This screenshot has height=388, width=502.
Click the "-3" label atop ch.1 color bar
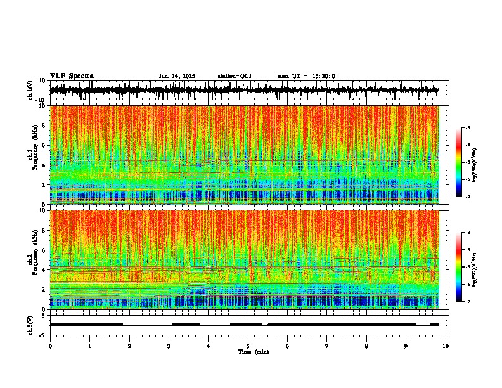[467, 127]
